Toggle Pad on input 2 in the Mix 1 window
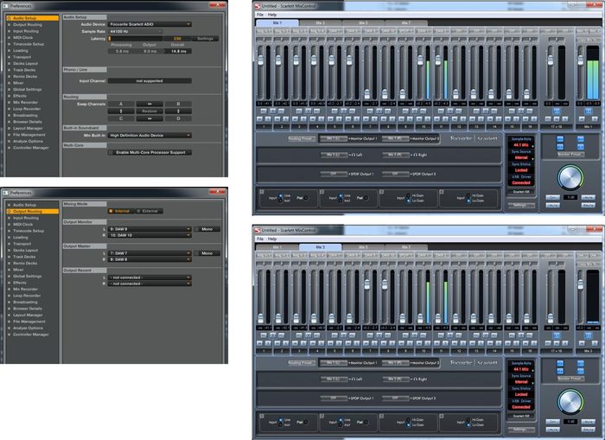This screenshot has width=605, height=440. [x=366, y=198]
